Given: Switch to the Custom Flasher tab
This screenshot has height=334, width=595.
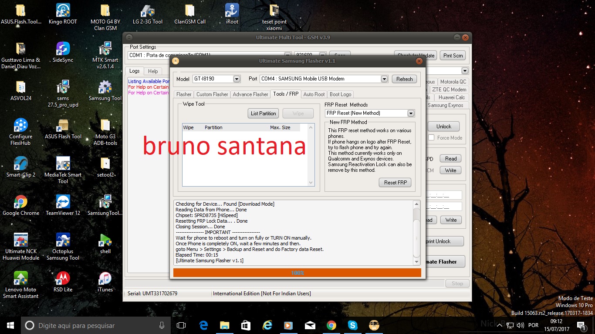Looking at the screenshot, I should (x=212, y=94).
